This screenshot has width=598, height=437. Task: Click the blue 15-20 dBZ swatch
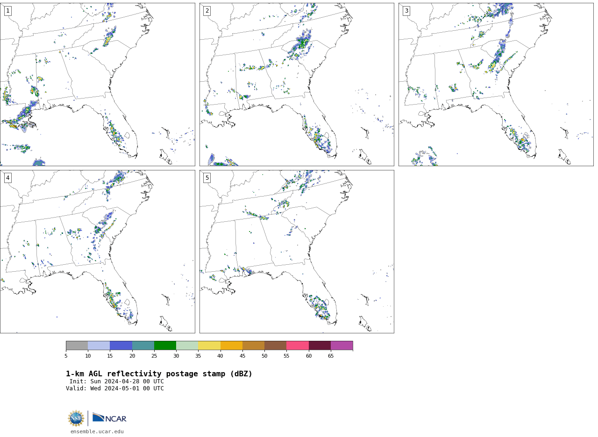pos(121,345)
